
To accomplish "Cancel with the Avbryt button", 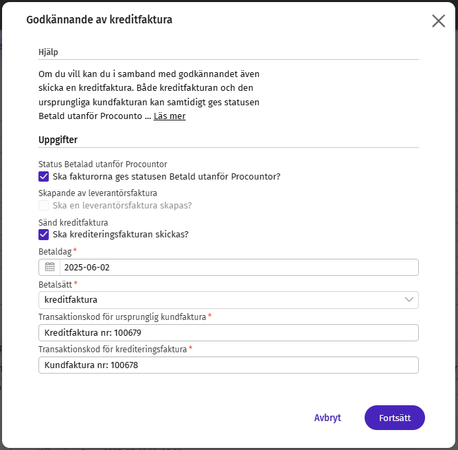I will pos(328,418).
